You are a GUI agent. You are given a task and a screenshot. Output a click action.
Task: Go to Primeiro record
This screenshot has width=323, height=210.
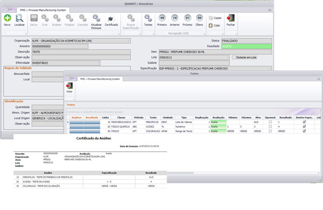tap(162, 18)
